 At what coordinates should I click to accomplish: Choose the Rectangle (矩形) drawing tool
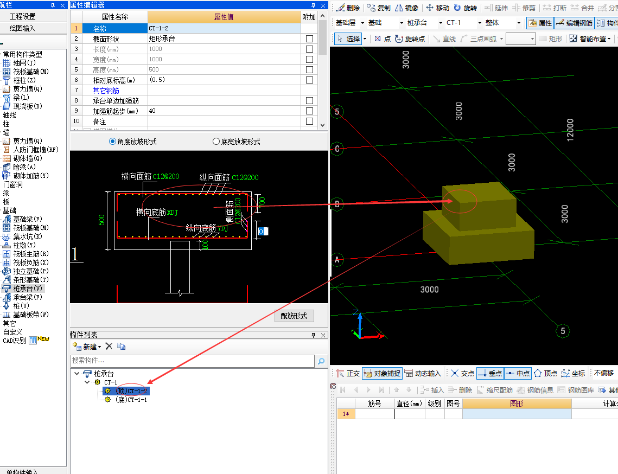[x=551, y=39]
